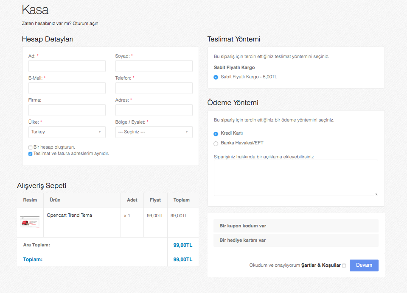The width and height of the screenshot is (407, 293).
Task: Focus the Soyad text field
Action: coord(154,66)
